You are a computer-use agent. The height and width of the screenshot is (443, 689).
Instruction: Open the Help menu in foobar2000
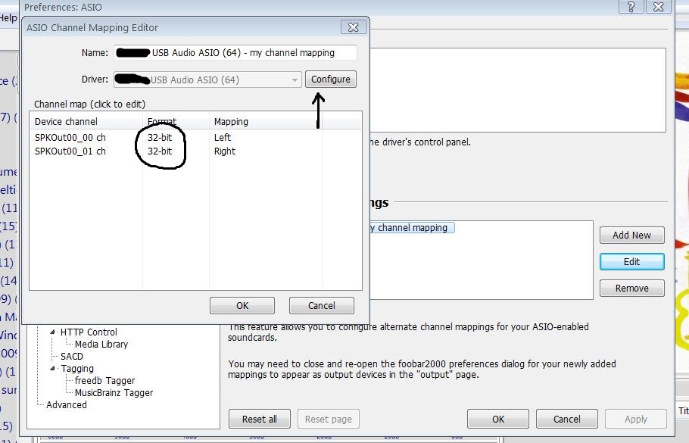click(x=8, y=18)
